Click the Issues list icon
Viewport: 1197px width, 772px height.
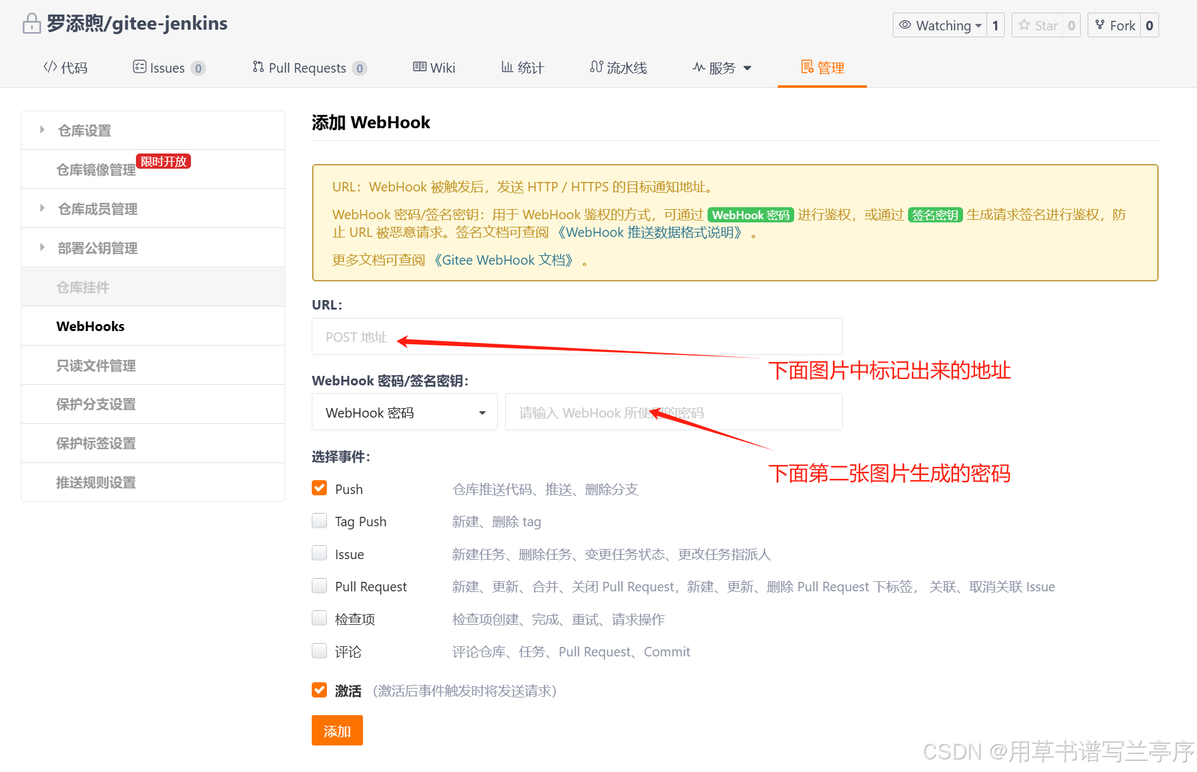pyautogui.click(x=139, y=67)
